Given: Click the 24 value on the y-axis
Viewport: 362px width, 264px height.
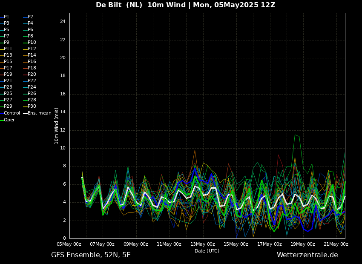Looking at the screenshot, I should pos(63,22).
